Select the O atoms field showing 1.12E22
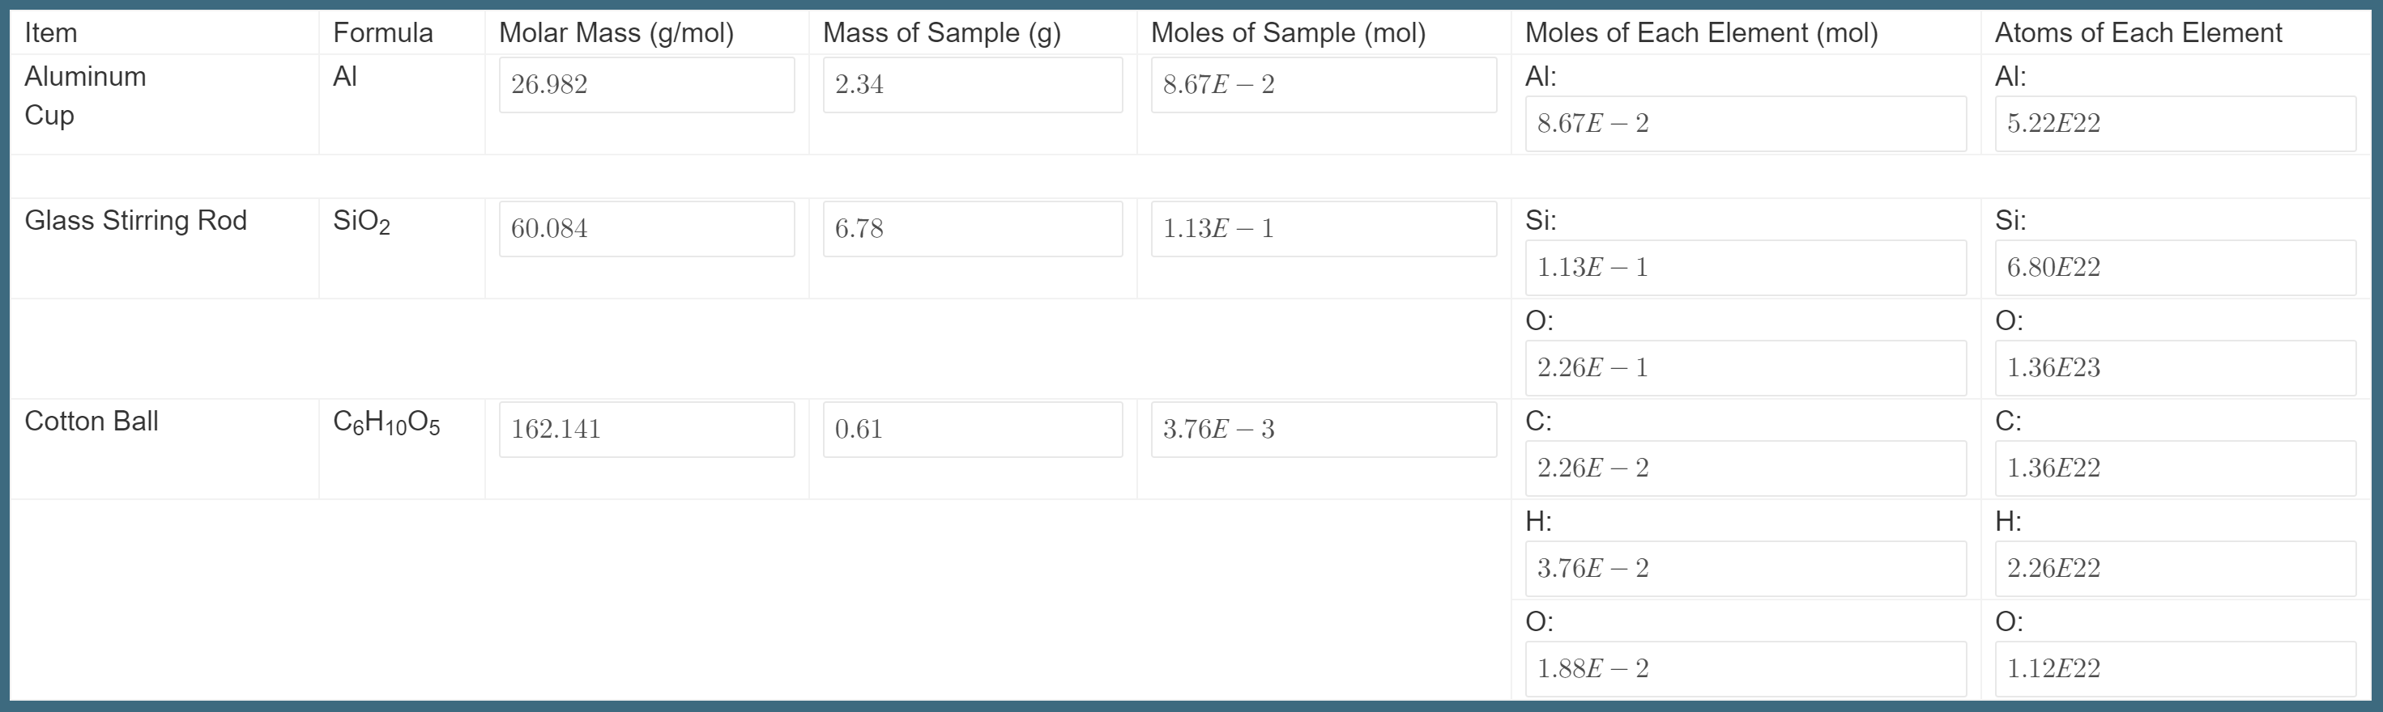 (2175, 668)
